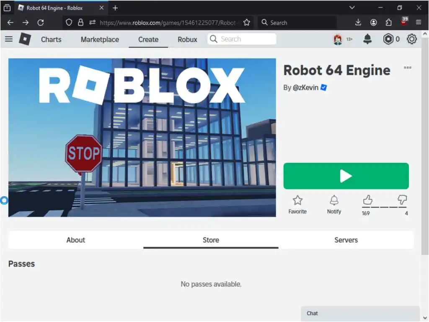Open the three-dot more options menu
The height and width of the screenshot is (322, 429).
(407, 68)
